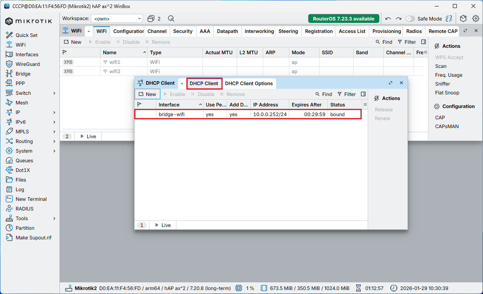Open the Log view
Viewport: 483px width, 294px height.
20,190
